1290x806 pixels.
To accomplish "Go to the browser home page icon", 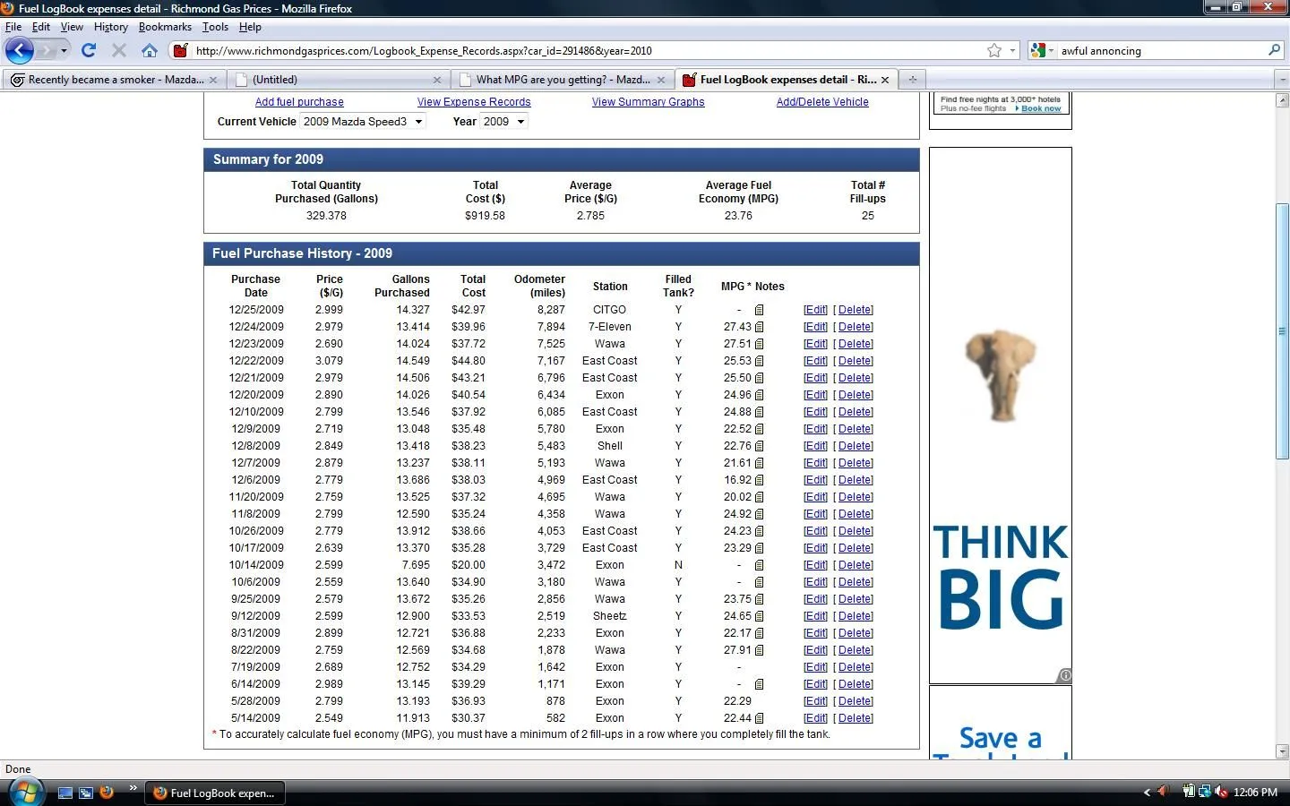I will pyautogui.click(x=150, y=51).
